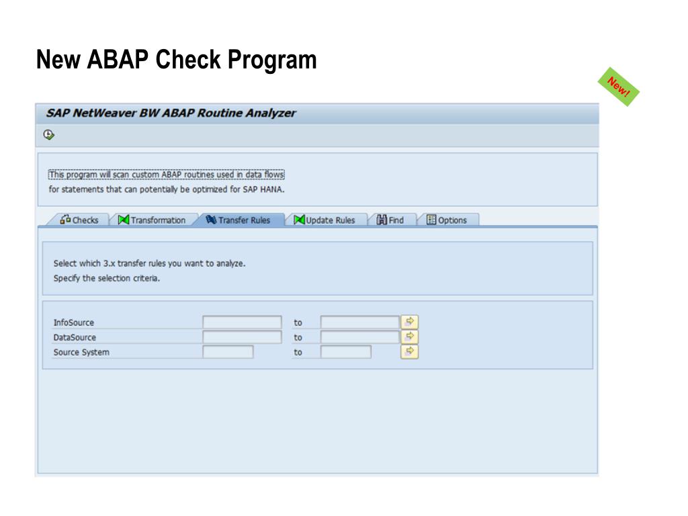
Task: Click 'Specify the selection criteria.' text
Action: point(107,278)
